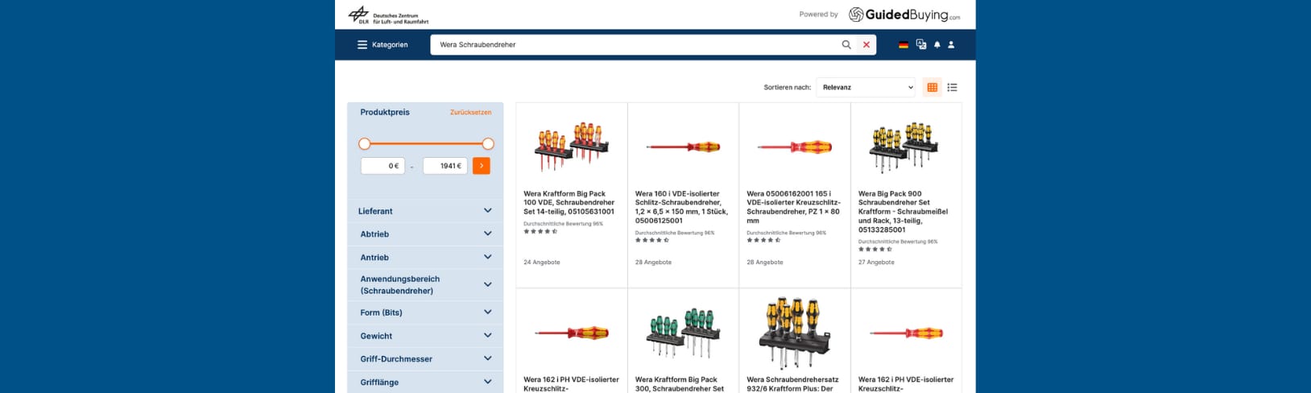
Task: Open the Kategorien hamburger menu
Action: (x=383, y=45)
